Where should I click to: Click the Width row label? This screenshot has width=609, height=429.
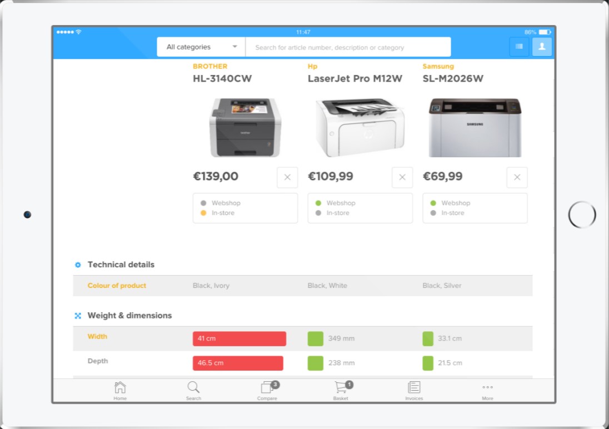(x=97, y=337)
